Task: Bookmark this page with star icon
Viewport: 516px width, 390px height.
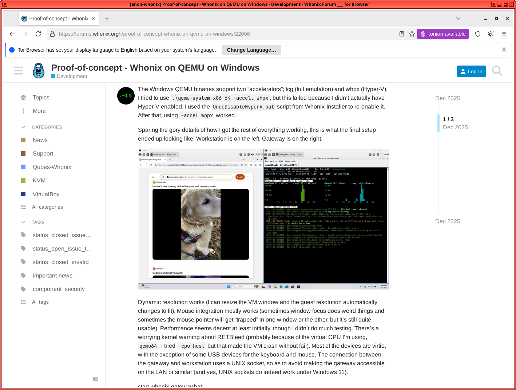Action: click(x=412, y=34)
